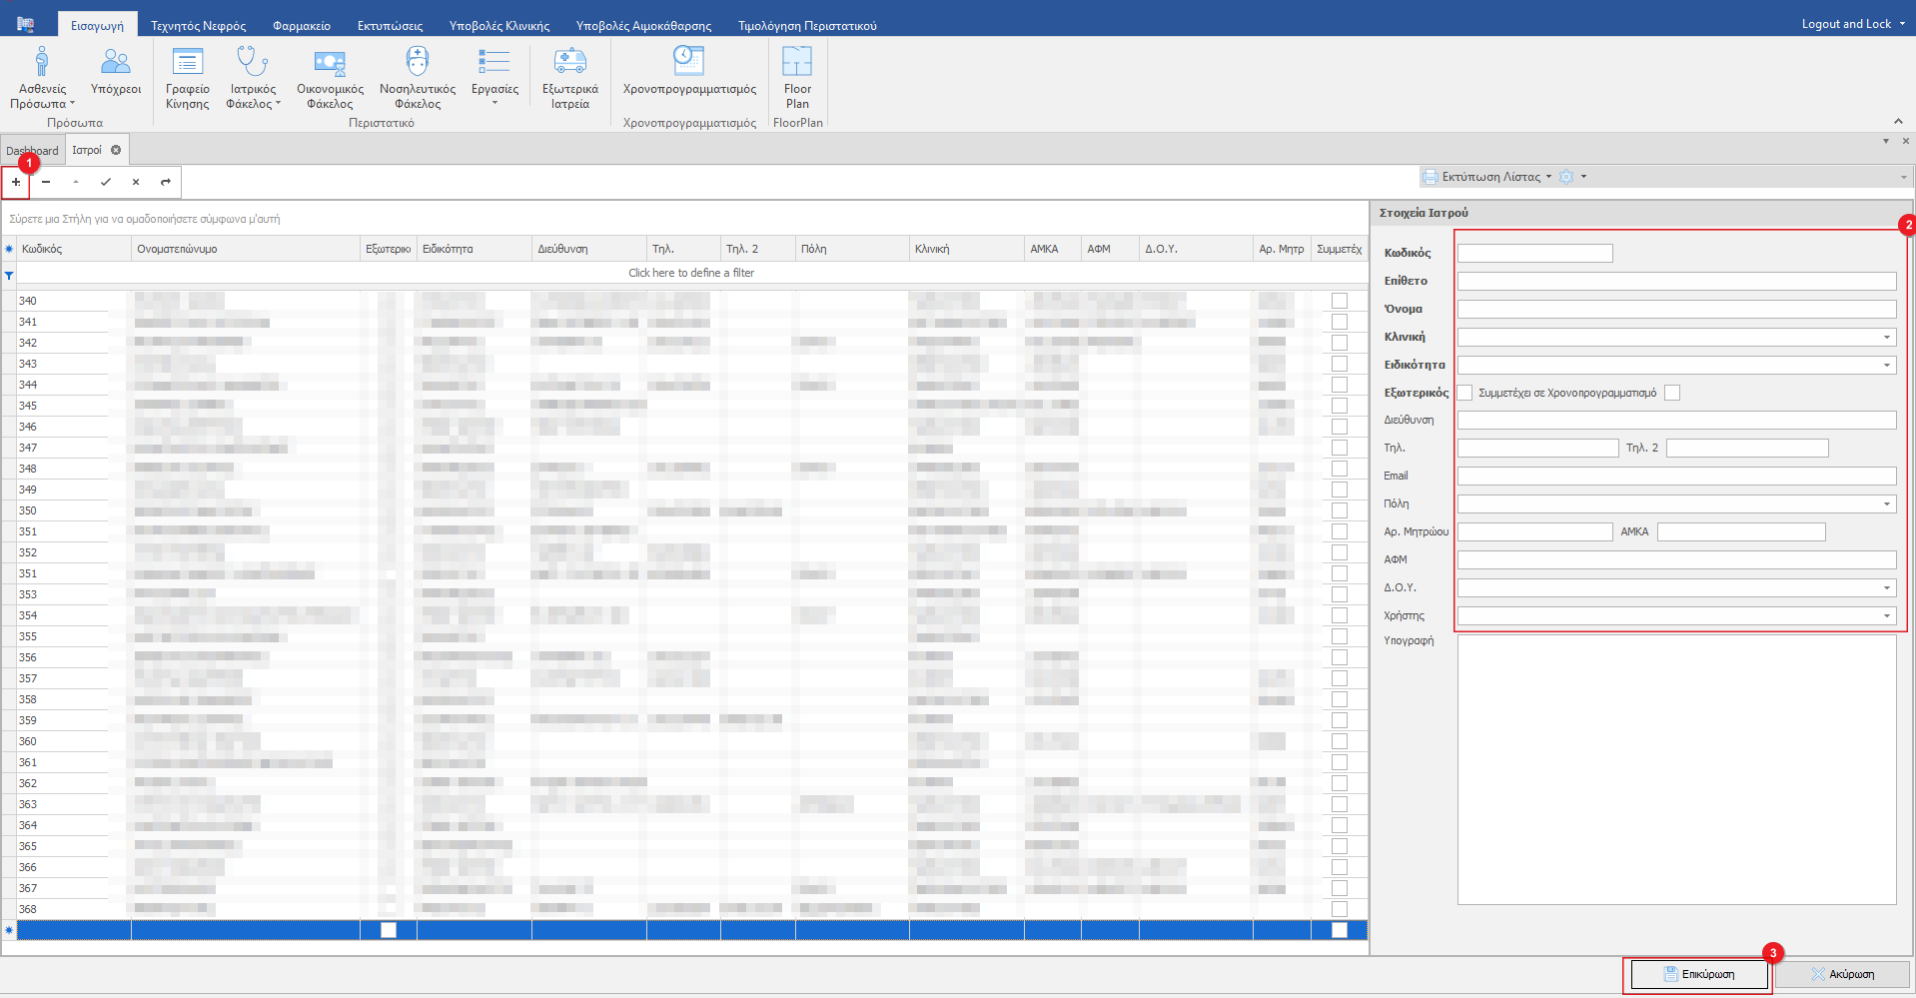Click the Ακύρωση button
Image resolution: width=1916 pixels, height=998 pixels.
(1842, 974)
